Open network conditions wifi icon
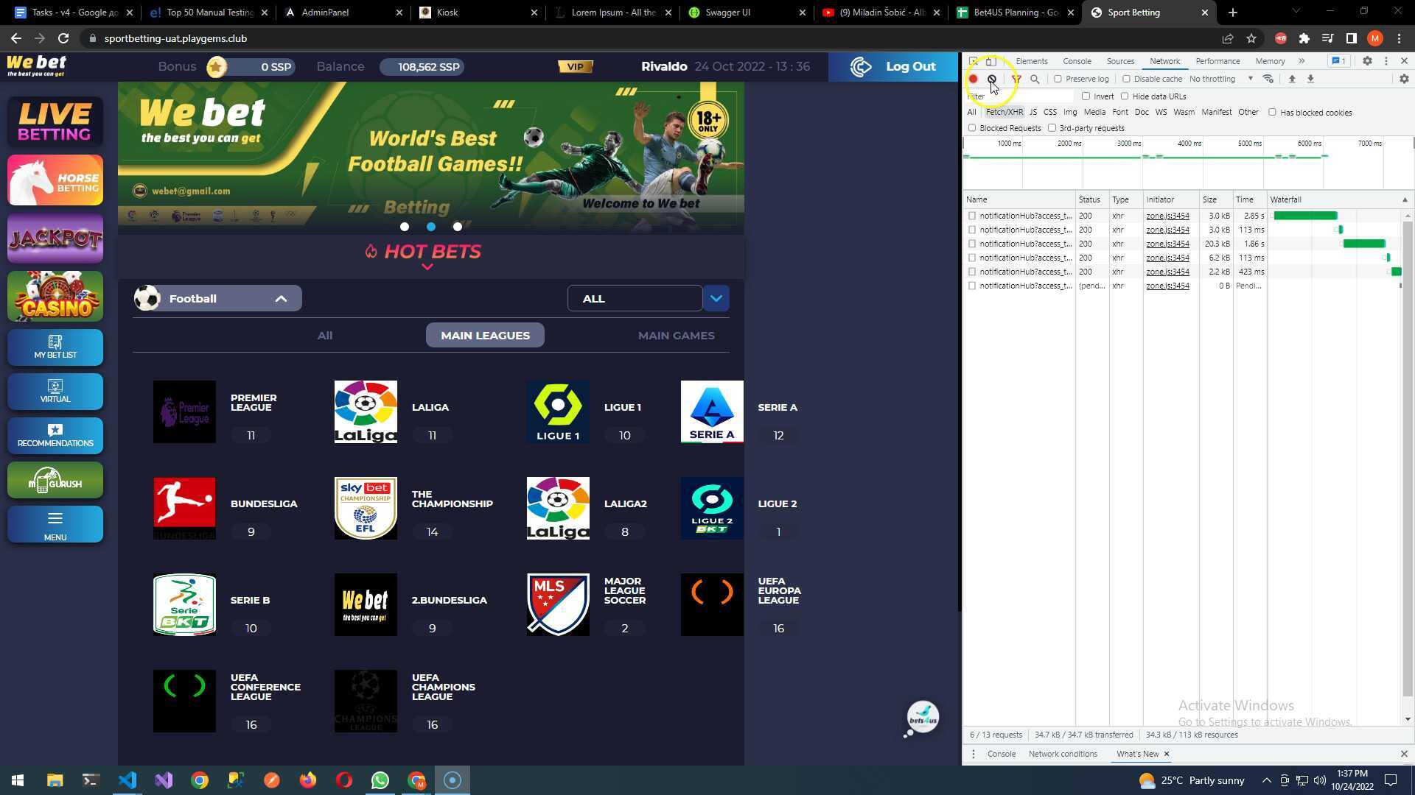The image size is (1415, 795). (x=1268, y=79)
